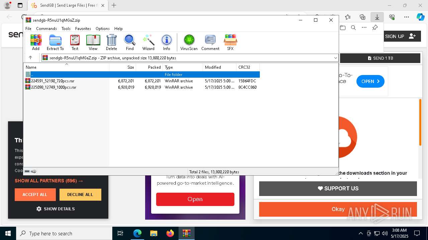Select the SendGB browser tab
Image resolution: width=428 pixels, height=240 pixels.
click(69, 5)
